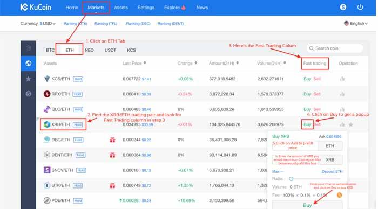This screenshot has width=378, height=209.
Task: Open the English language dropdown
Action: [x=356, y=23]
